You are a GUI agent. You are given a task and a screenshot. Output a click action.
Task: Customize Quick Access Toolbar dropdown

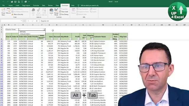pos(29,2)
